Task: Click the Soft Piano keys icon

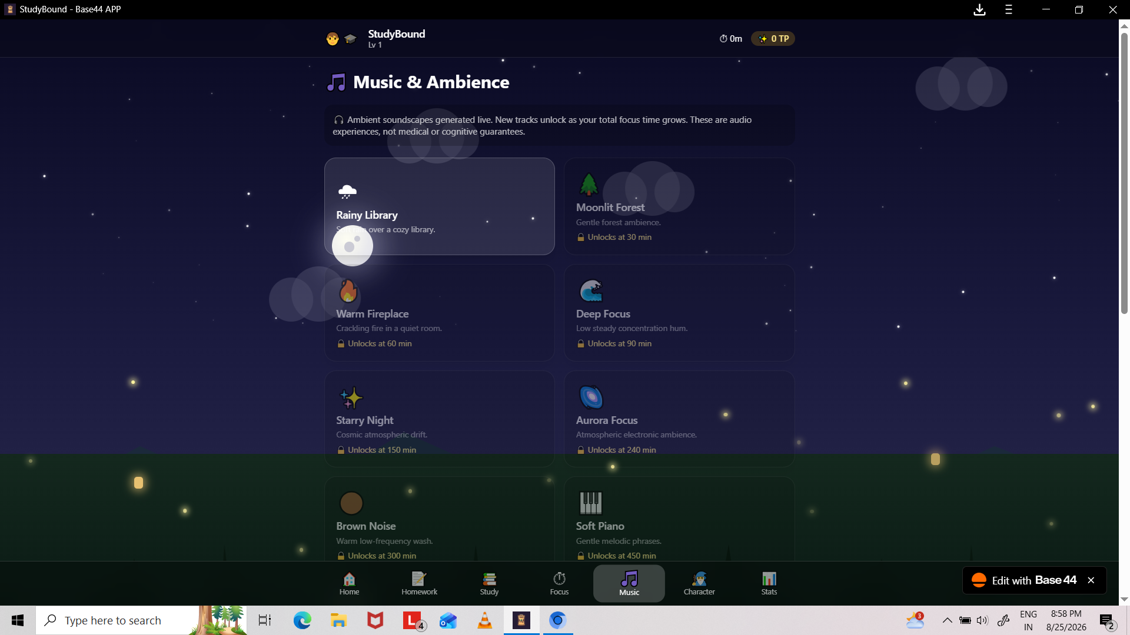Action: (x=591, y=503)
